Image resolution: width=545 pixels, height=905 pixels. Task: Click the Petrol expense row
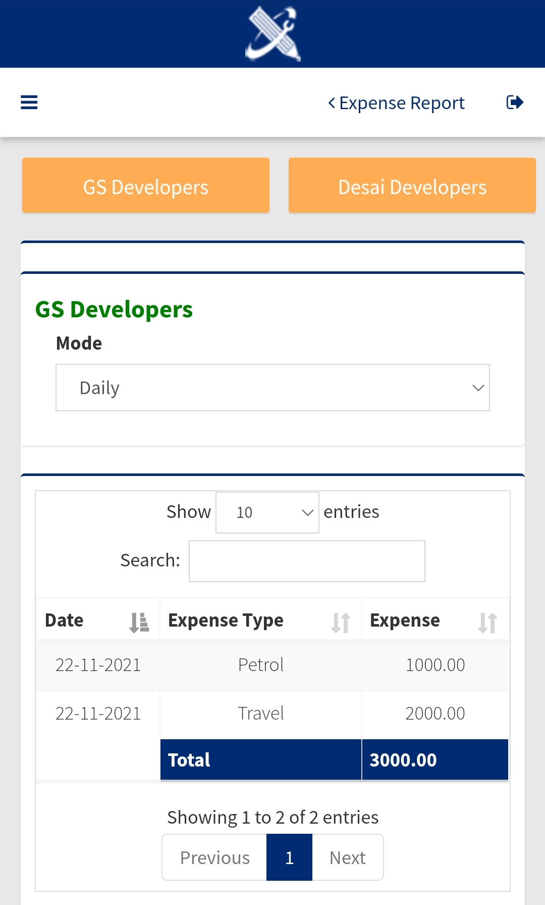(260, 665)
